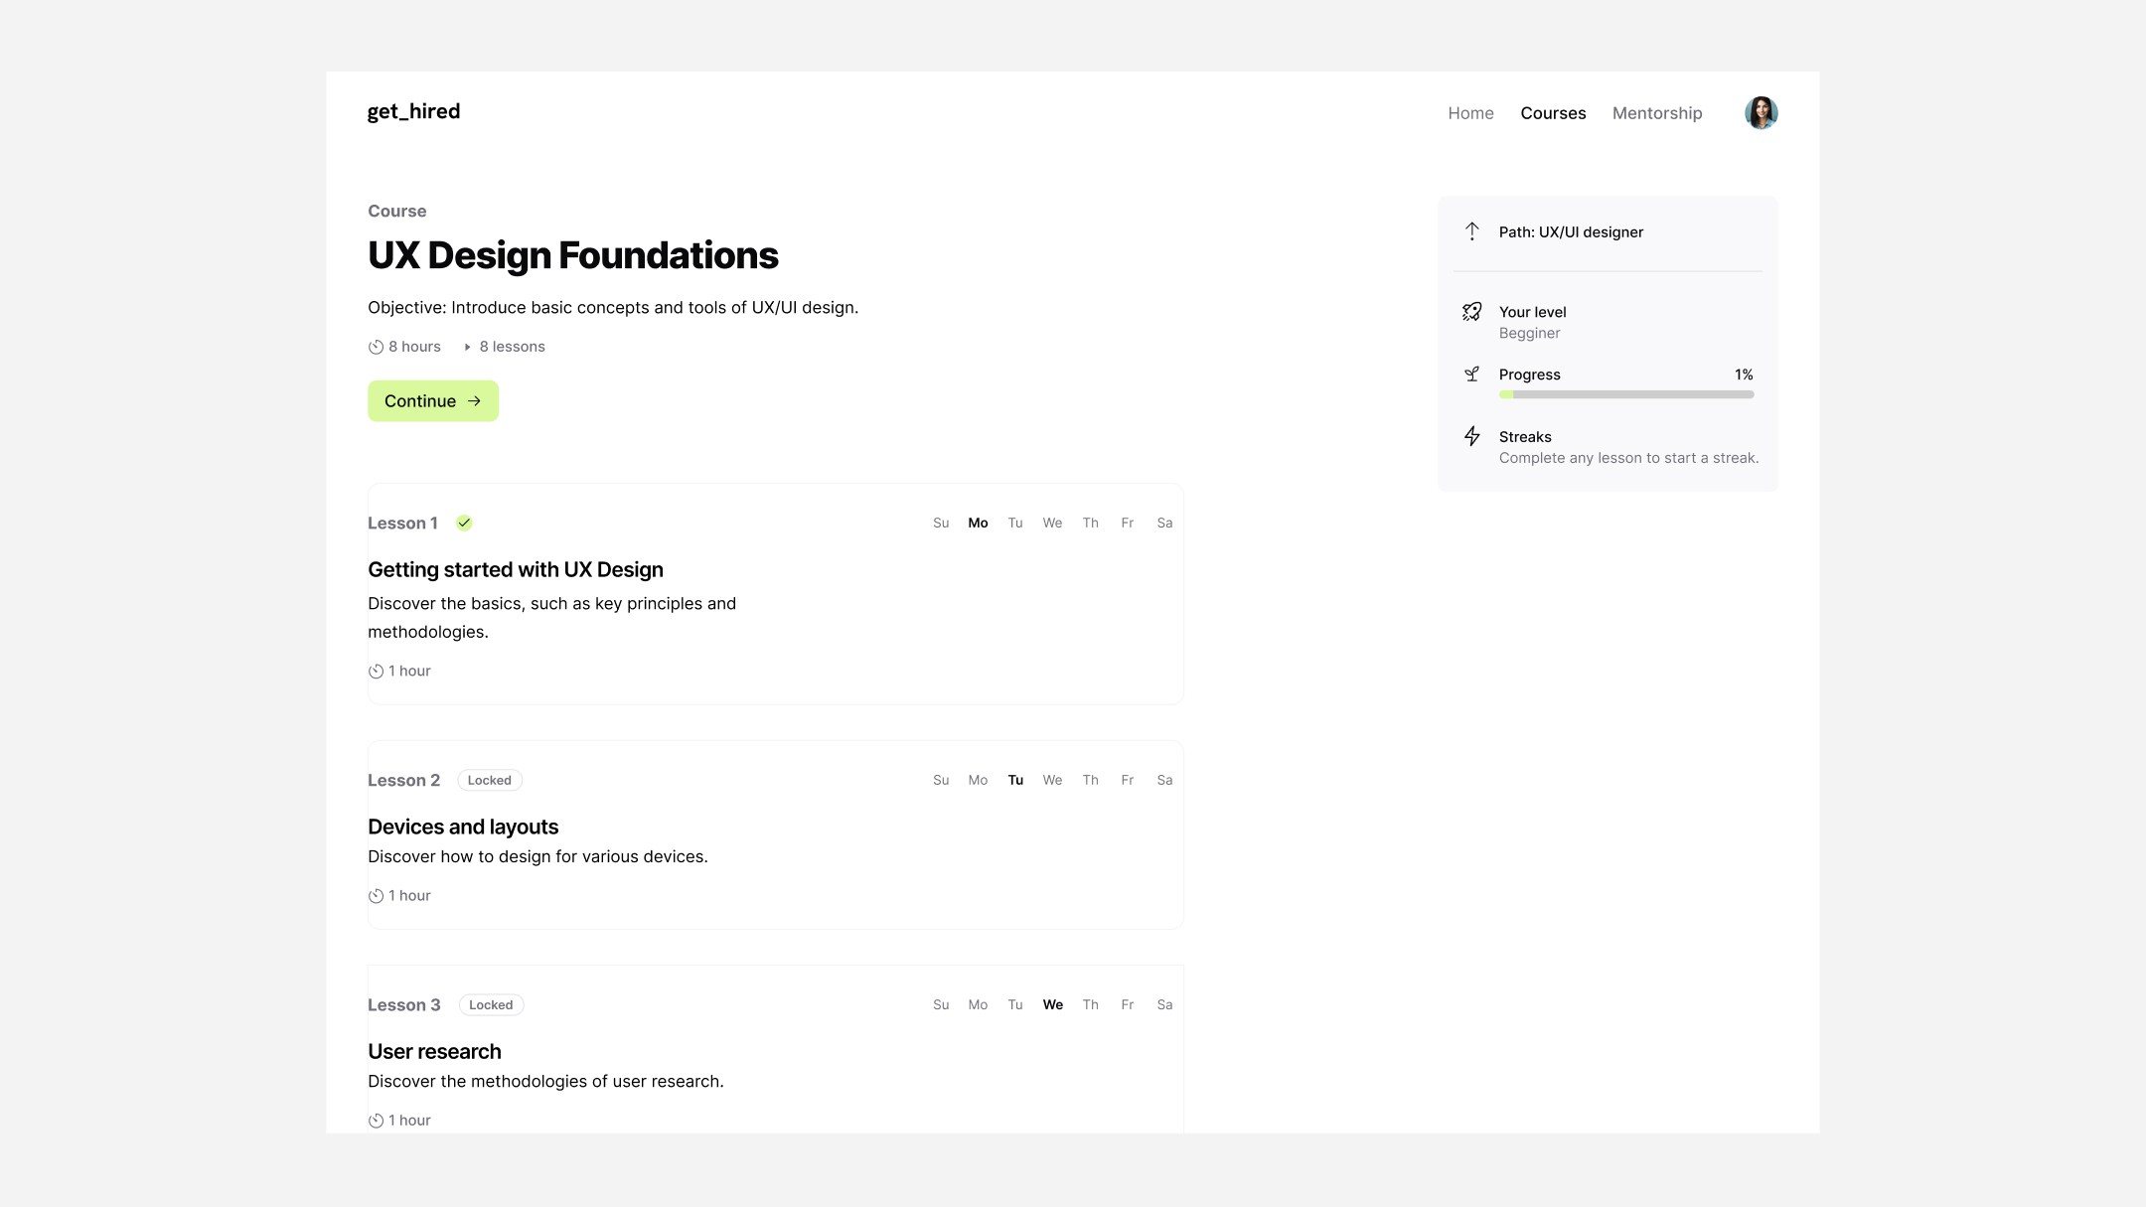
Task: Click the upward arrow Path icon
Action: click(x=1472, y=231)
